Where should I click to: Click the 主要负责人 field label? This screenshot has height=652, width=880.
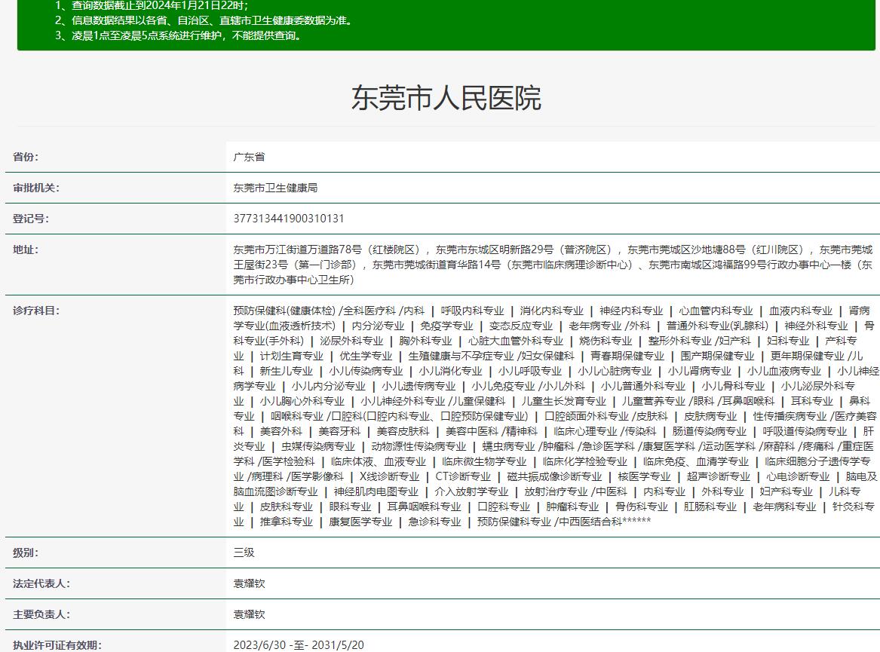pos(41,614)
